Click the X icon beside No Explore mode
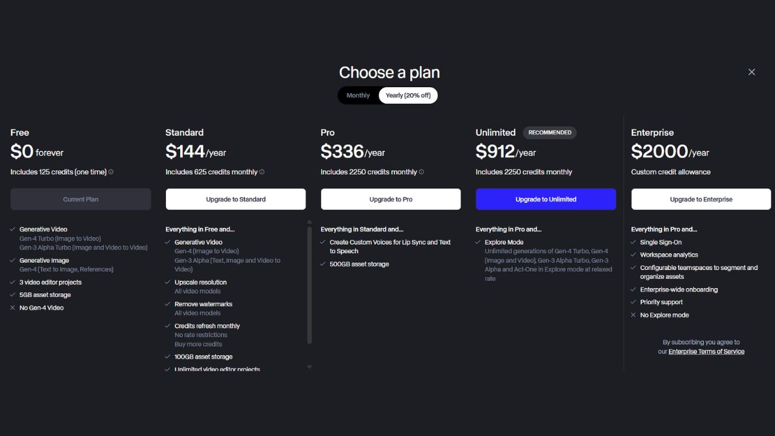Viewport: 775px width, 436px height. tap(634, 315)
